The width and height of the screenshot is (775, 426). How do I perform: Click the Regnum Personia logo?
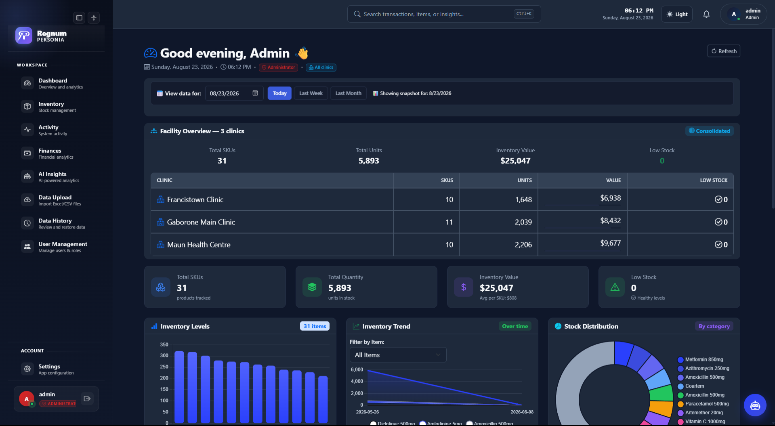pyautogui.click(x=24, y=36)
